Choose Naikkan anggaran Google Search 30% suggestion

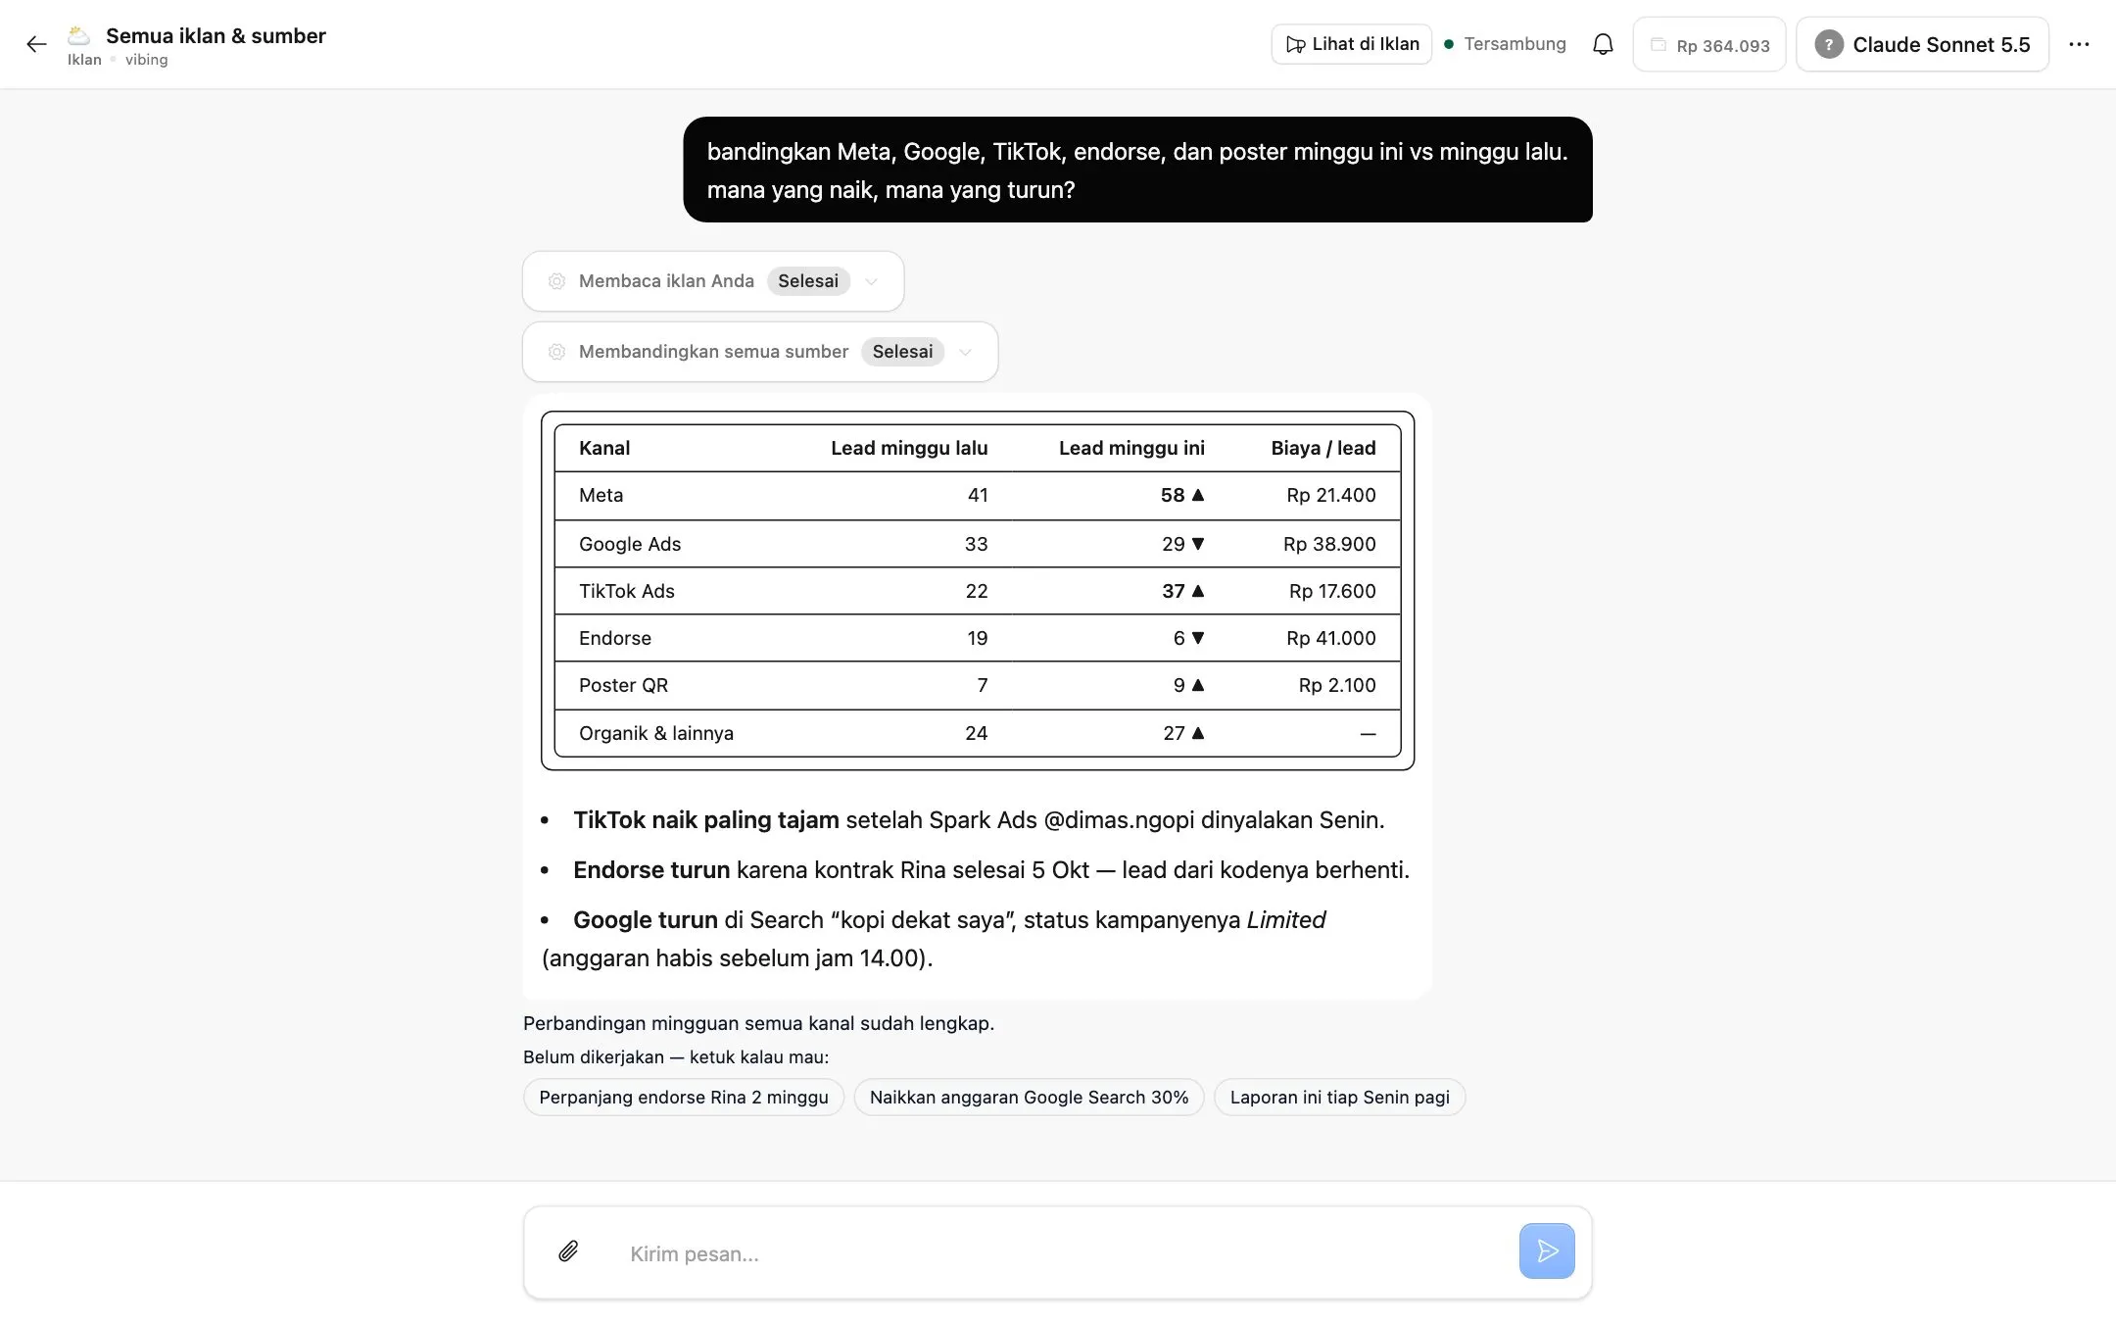point(1029,1098)
